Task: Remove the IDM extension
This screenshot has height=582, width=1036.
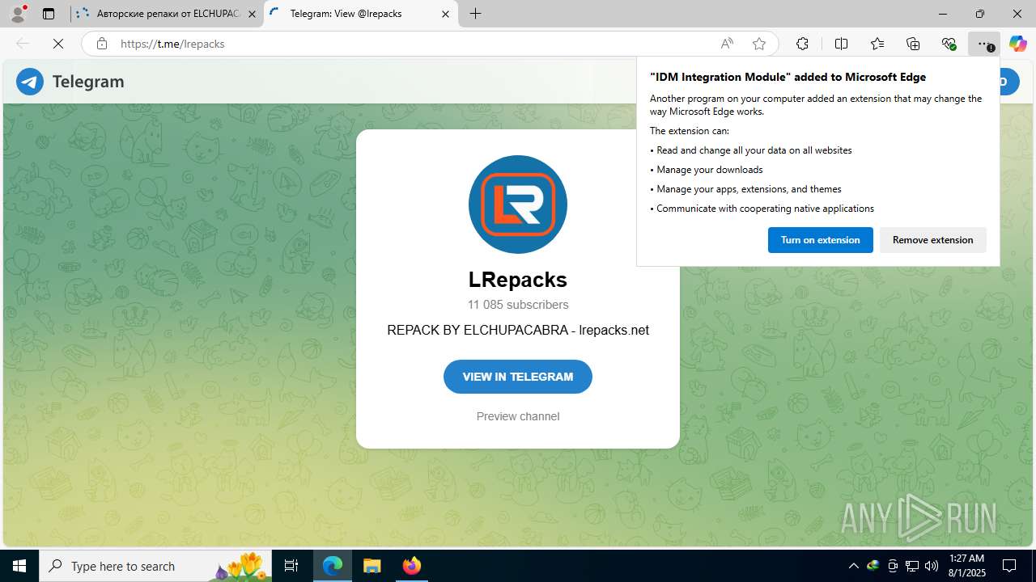Action: [933, 240]
